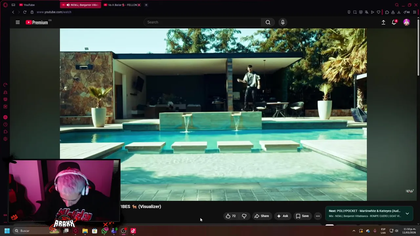Open browser downloads icon
The width and height of the screenshot is (420, 236).
click(399, 12)
